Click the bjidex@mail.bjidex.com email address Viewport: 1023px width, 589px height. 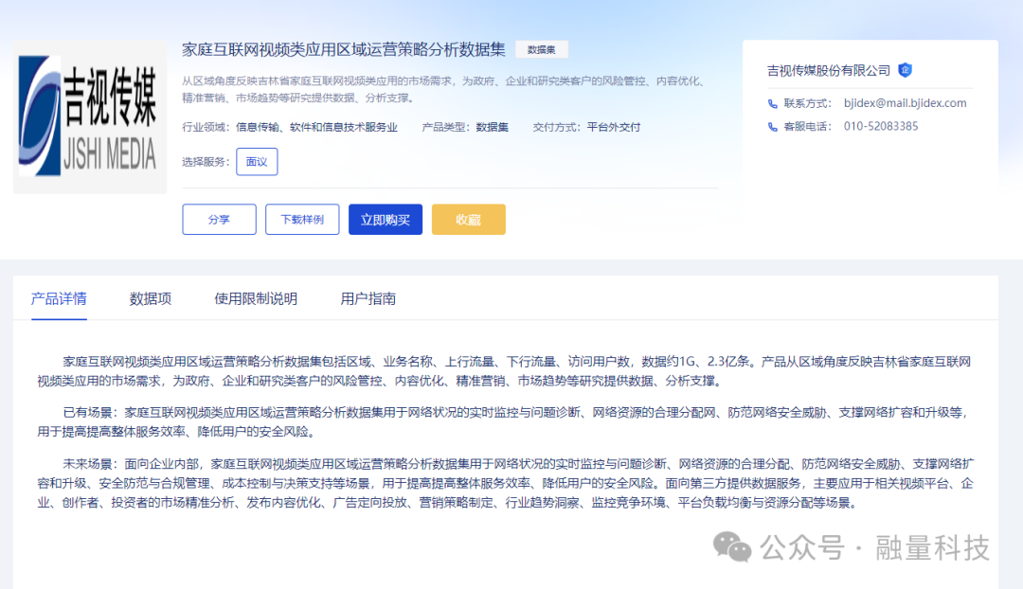[905, 102]
